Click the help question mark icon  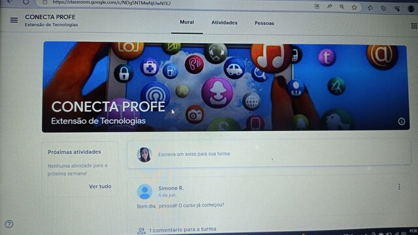click(x=9, y=224)
